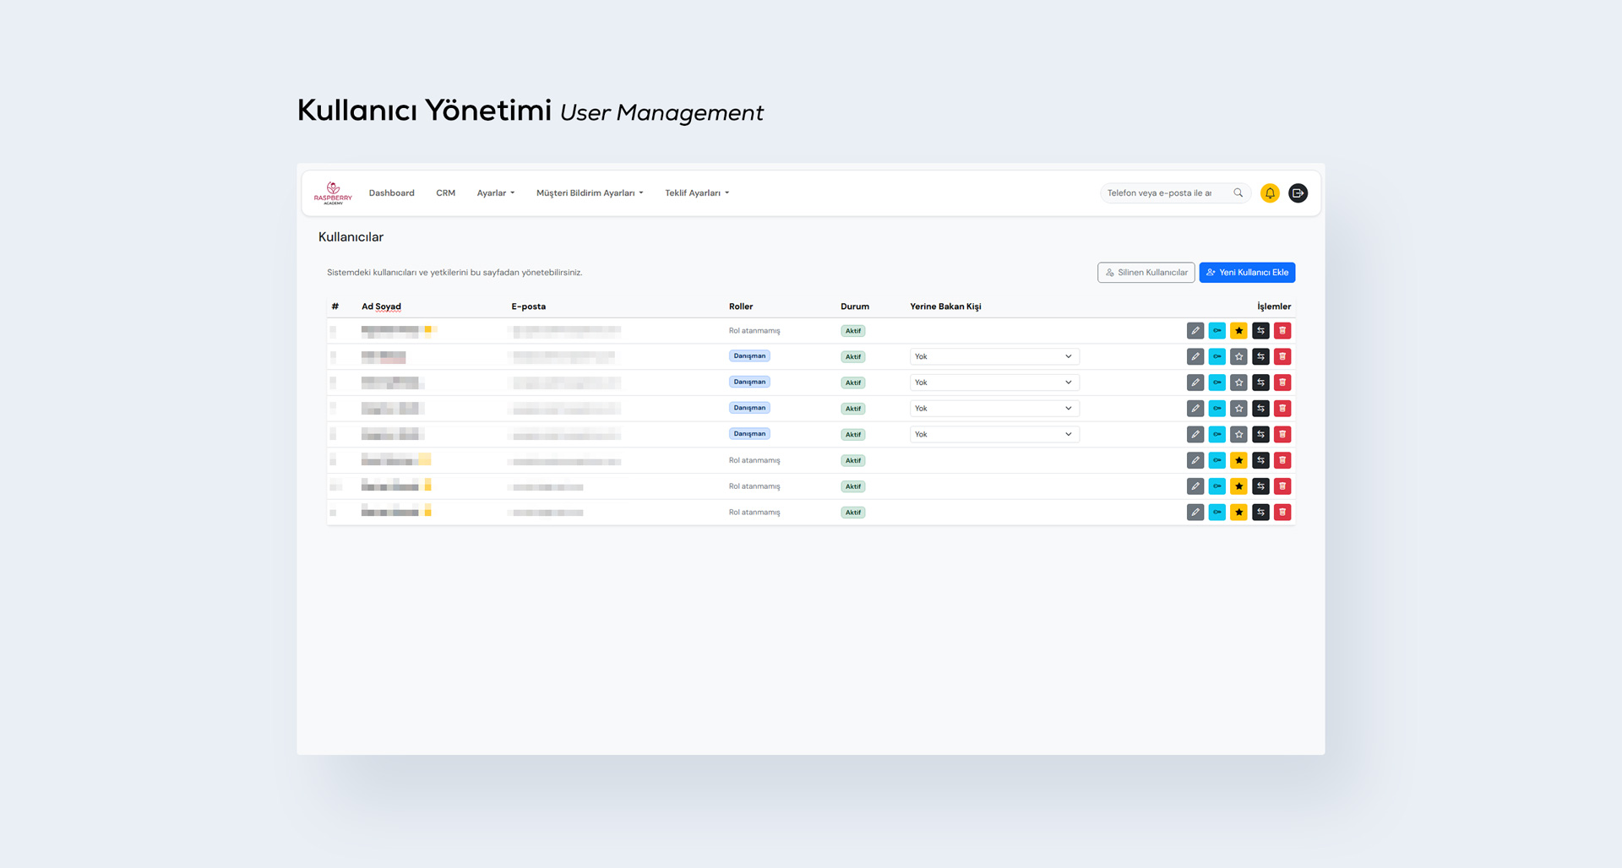Image resolution: width=1622 pixels, height=868 pixels.
Task: Open 'Yok' dropdown in fifth row
Action: (x=994, y=435)
